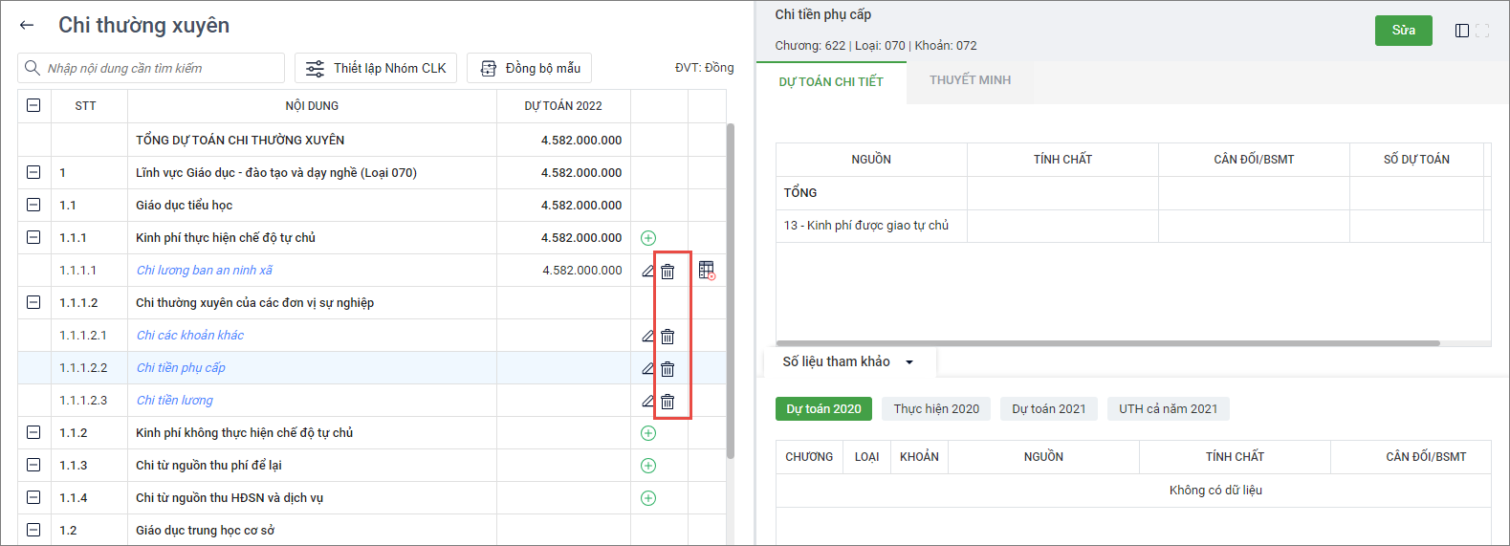This screenshot has width=1510, height=546.
Task: Delete the Chi lương ban an ninh xã row
Action: (667, 272)
